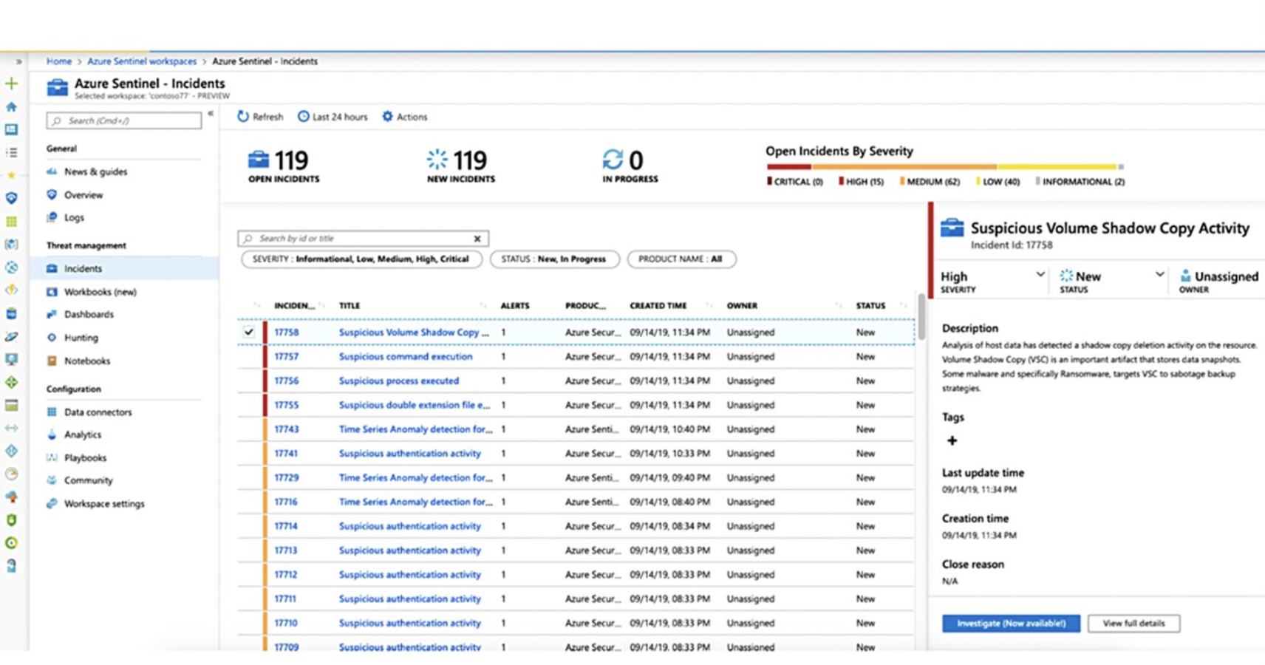Open the Product Name filter pill
Viewport: 1265px width, 665px height.
(681, 259)
